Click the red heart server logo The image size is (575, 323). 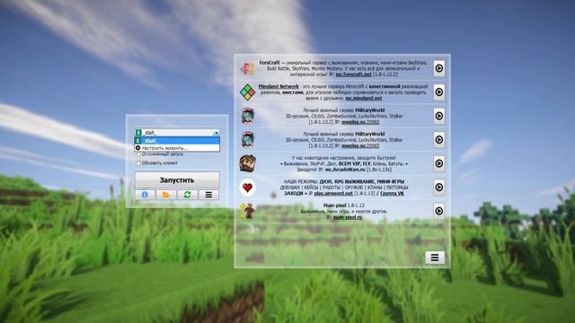point(248,188)
